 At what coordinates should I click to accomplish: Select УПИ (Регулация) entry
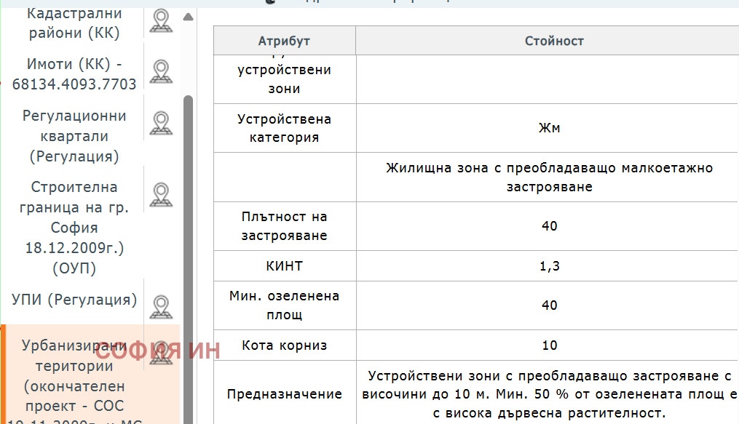pyautogui.click(x=74, y=300)
